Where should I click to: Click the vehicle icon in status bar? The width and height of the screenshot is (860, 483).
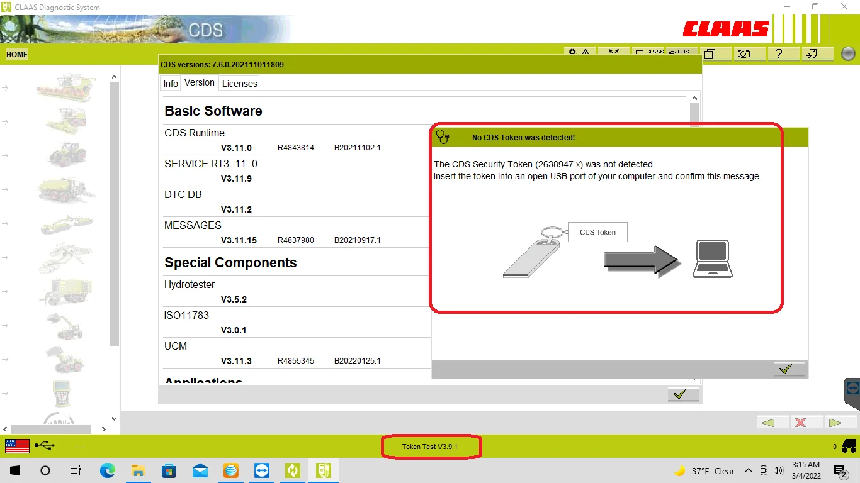(x=849, y=446)
